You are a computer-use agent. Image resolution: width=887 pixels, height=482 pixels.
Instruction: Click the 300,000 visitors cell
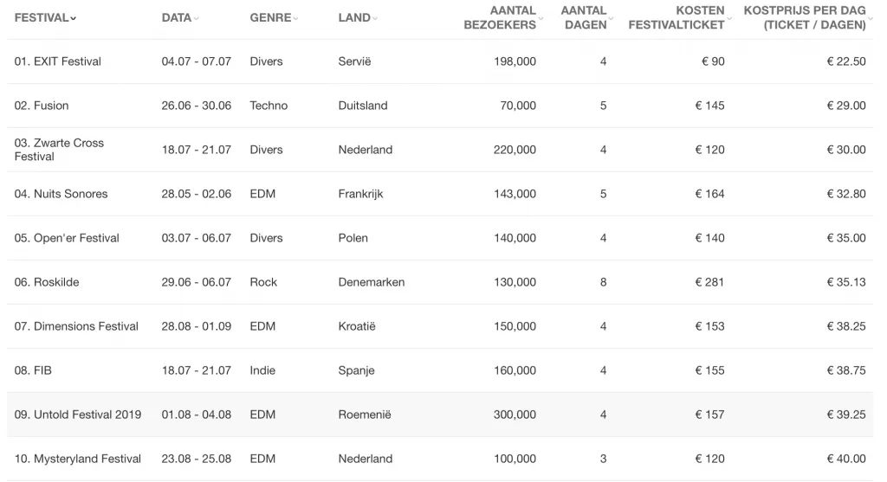(x=515, y=415)
